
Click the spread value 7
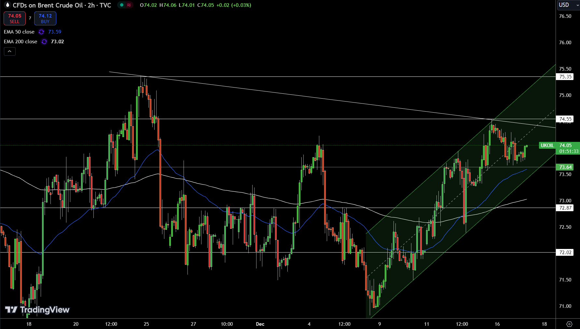(30, 18)
